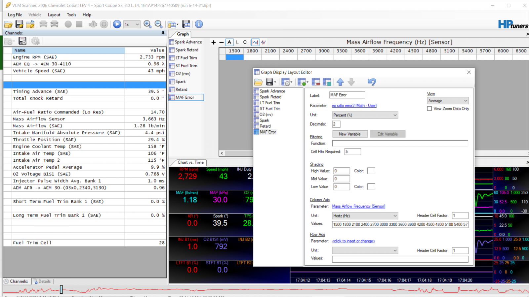Click the Label field containing MAF Error
The image size is (529, 297).
347,95
